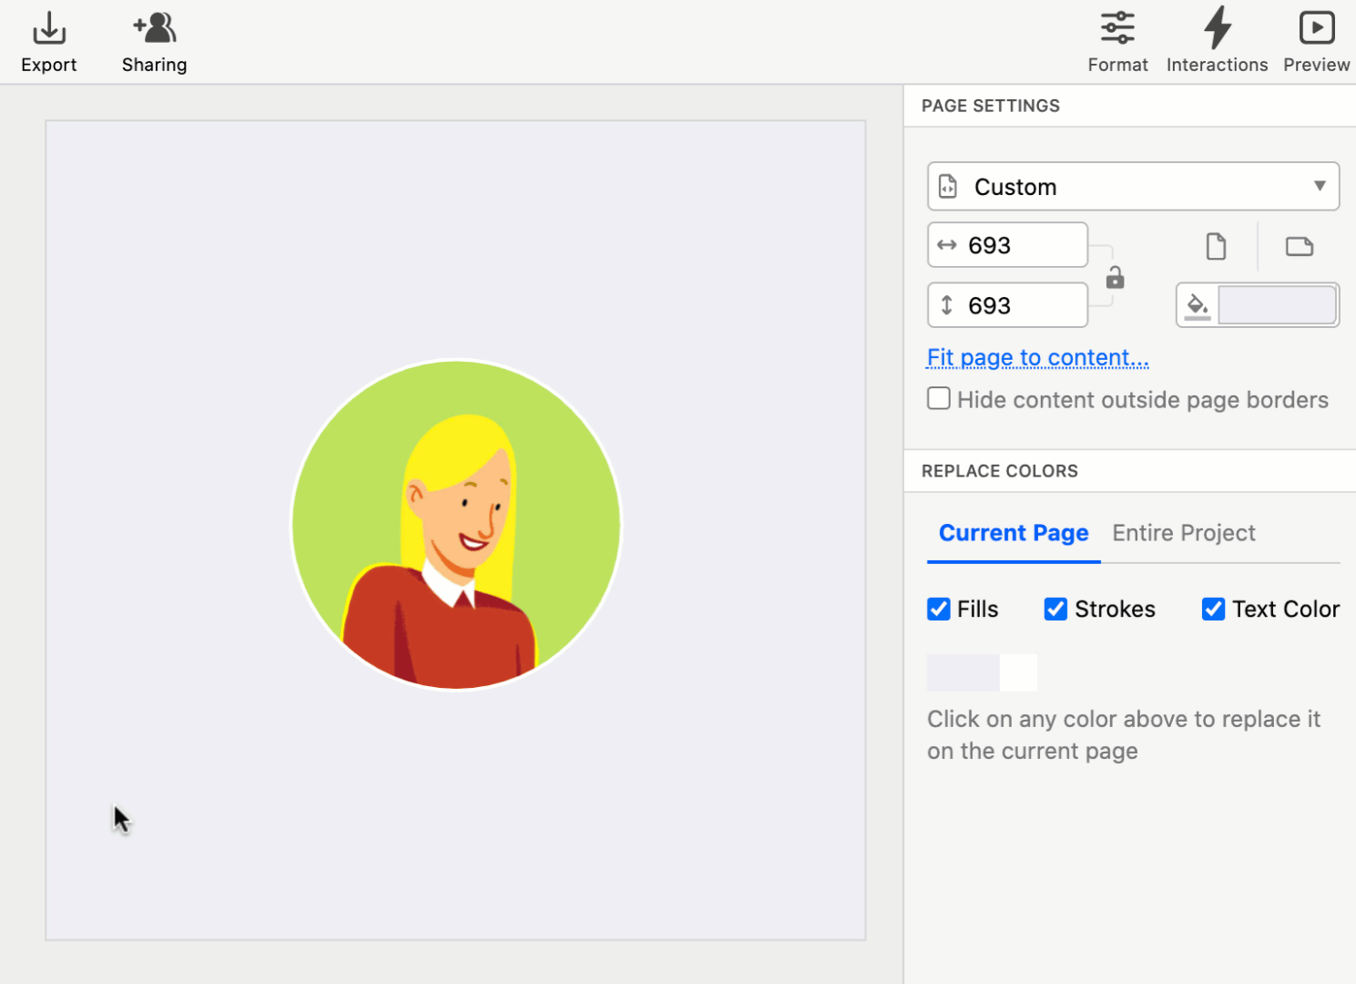Enable Hide content outside page borders
This screenshot has width=1356, height=984.
(x=939, y=399)
